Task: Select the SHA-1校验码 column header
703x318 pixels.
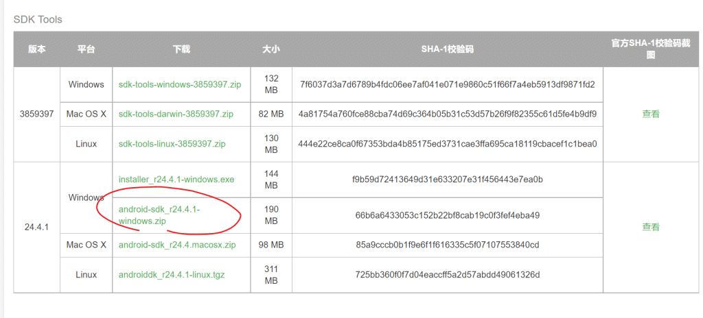Action: (448, 49)
